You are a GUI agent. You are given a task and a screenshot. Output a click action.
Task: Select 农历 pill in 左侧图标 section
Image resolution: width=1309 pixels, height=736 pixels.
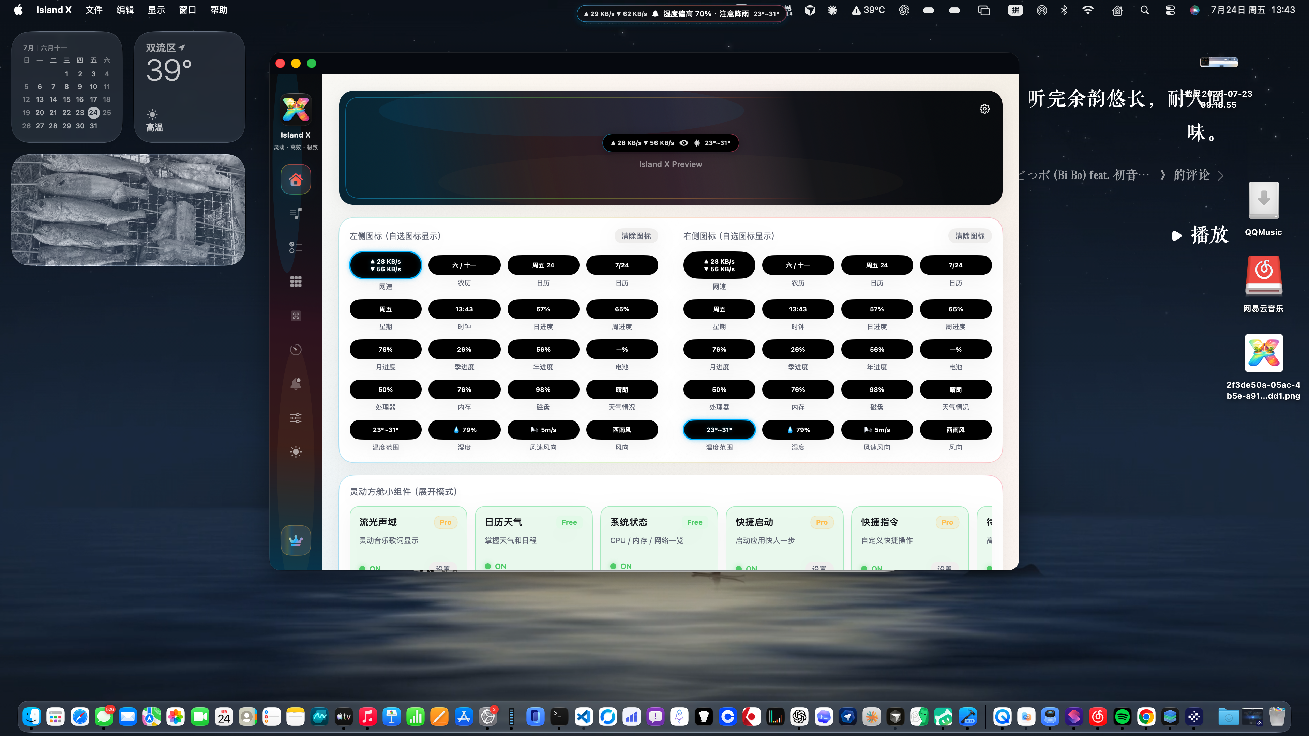(x=464, y=265)
